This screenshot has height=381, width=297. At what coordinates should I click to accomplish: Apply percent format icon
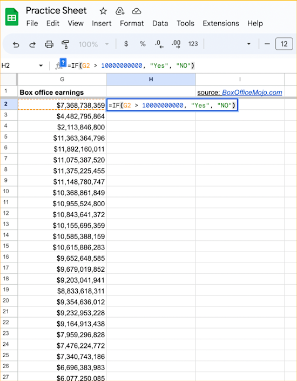click(x=143, y=44)
